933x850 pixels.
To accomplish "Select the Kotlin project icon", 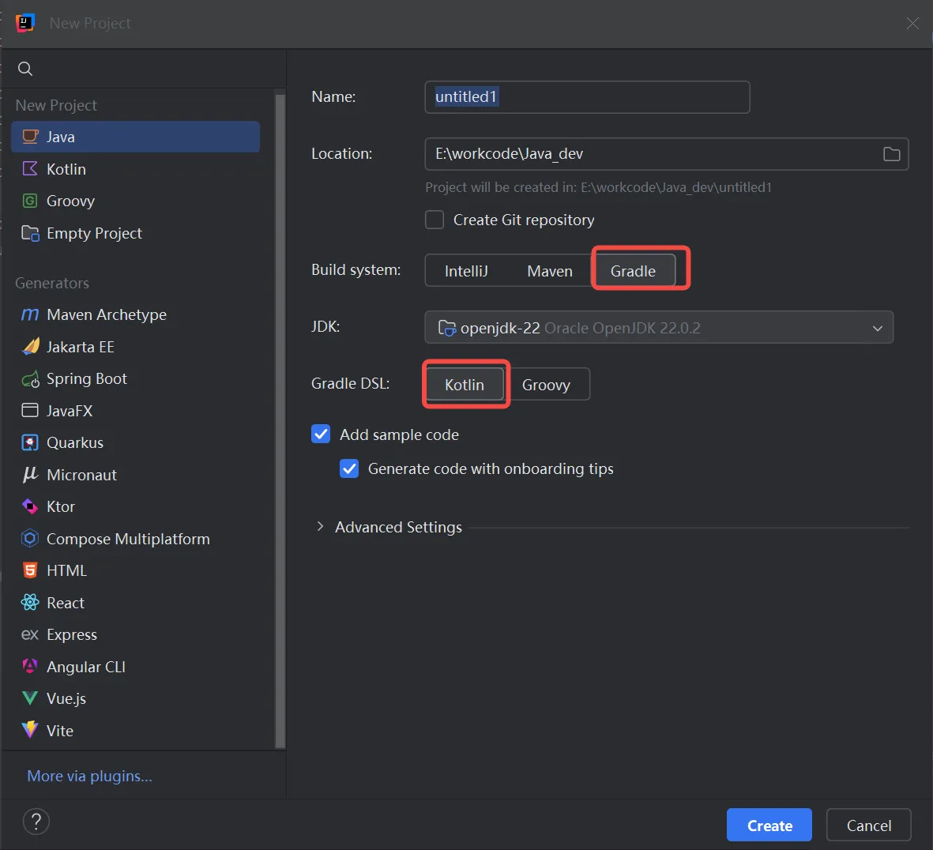I will coord(30,169).
